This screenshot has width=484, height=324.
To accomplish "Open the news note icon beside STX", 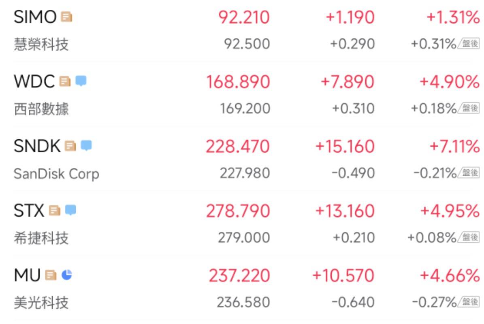I will [x=54, y=211].
